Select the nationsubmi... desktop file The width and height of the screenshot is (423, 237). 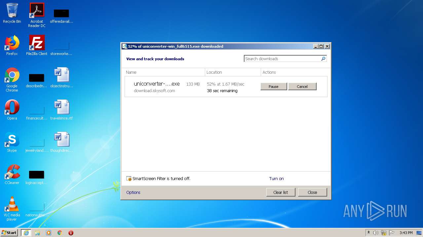[37, 209]
